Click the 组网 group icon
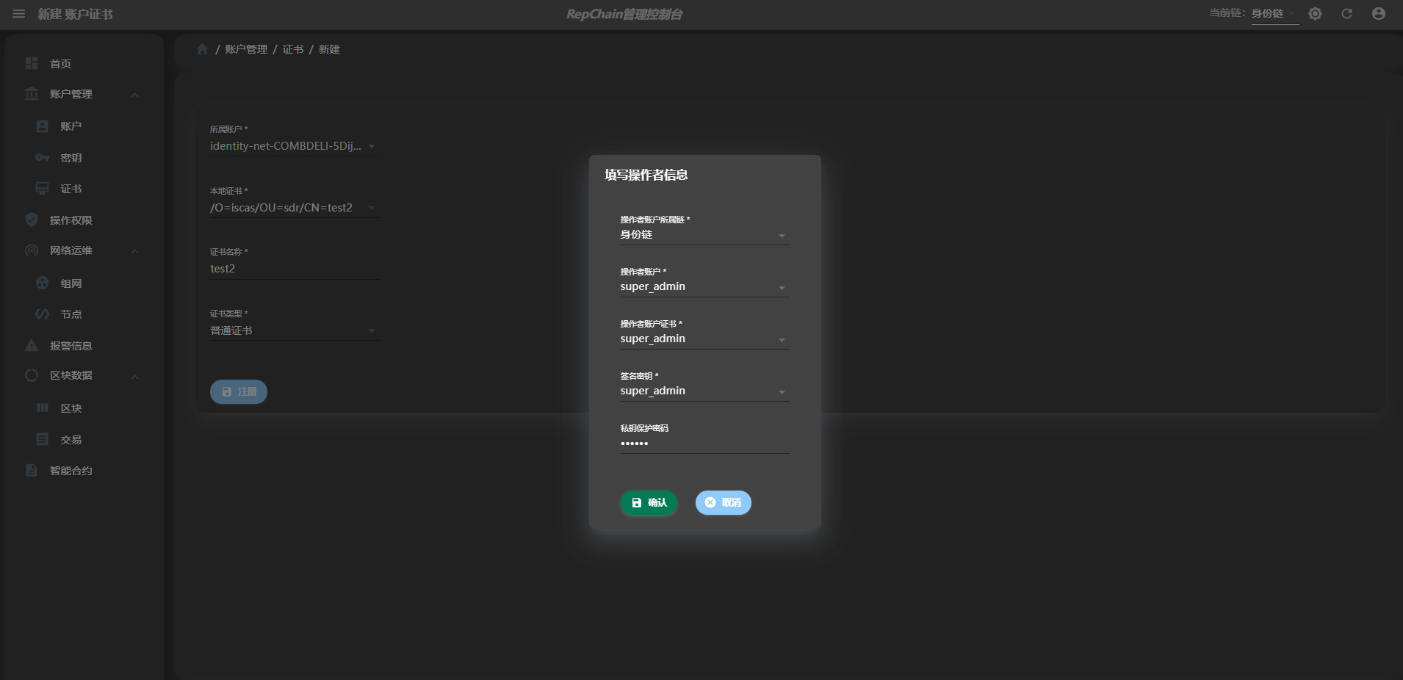This screenshot has height=680, width=1403. click(x=43, y=283)
